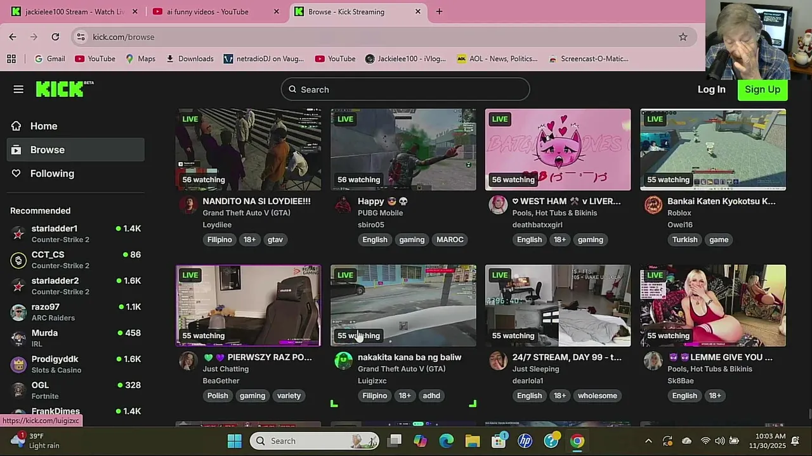Close the Browse - Kick Streaming tab
Image resolution: width=812 pixels, height=456 pixels.
[417, 11]
